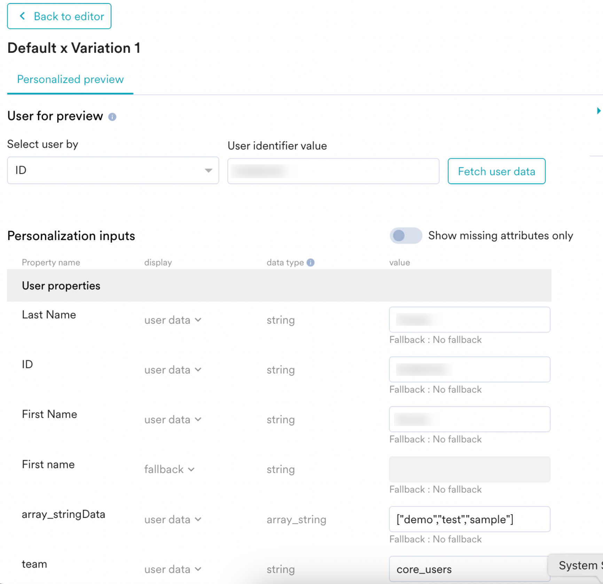Open the ID row user data dropdown
Screen dimensions: 603x584
[x=173, y=370]
